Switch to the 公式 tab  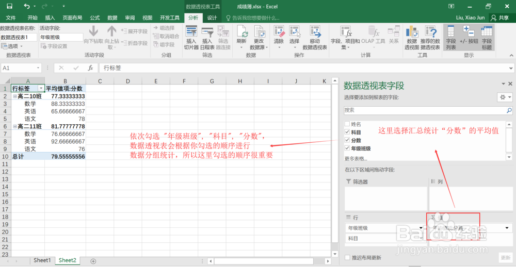point(95,18)
